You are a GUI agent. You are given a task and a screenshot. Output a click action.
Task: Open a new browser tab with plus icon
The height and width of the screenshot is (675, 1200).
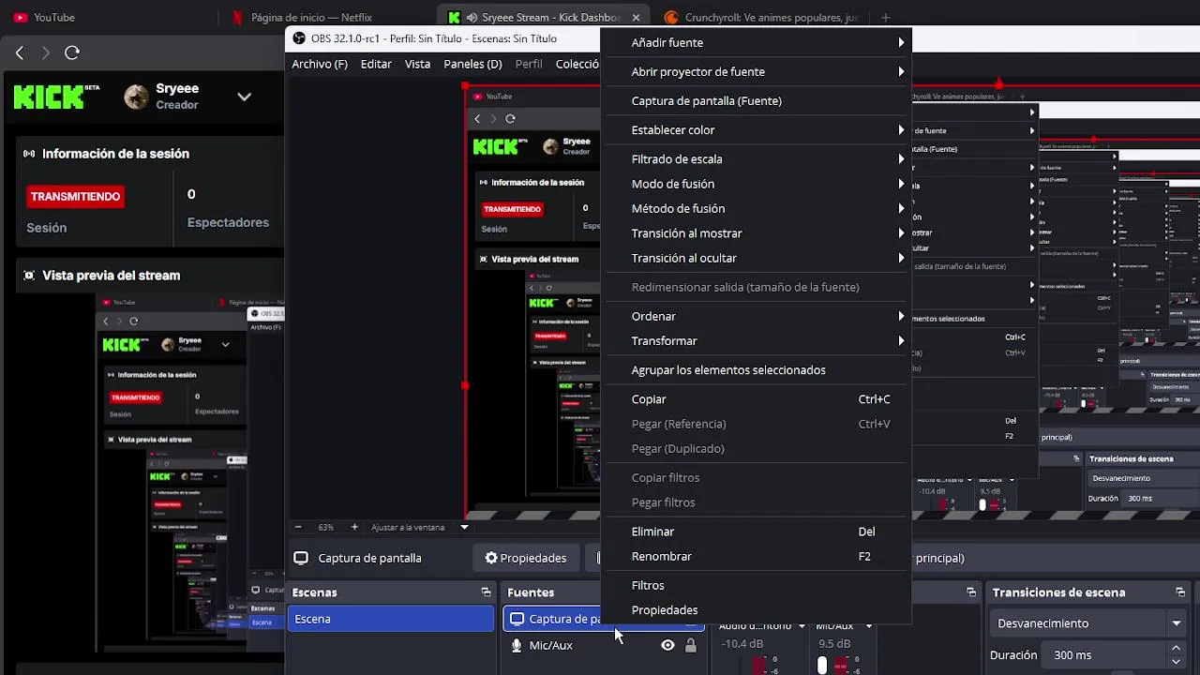(x=885, y=17)
